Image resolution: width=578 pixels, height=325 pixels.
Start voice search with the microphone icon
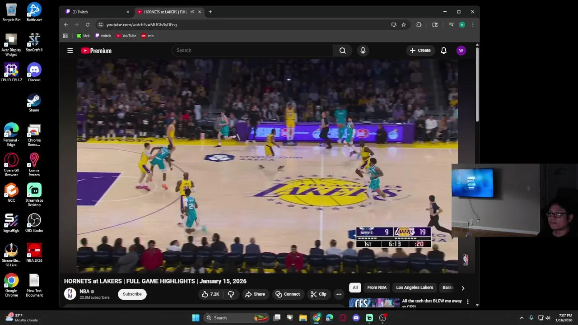tap(363, 51)
